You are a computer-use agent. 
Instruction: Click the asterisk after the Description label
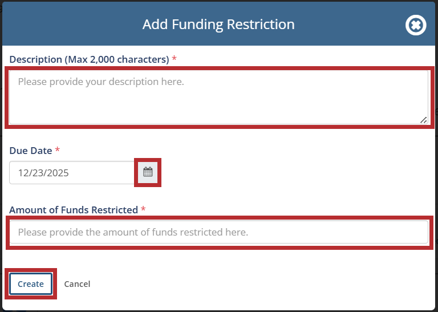click(174, 59)
